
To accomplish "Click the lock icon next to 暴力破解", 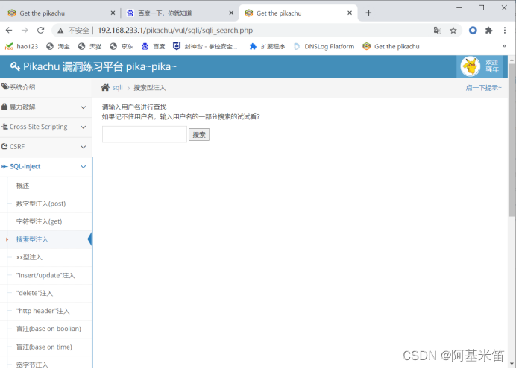I will (4, 107).
